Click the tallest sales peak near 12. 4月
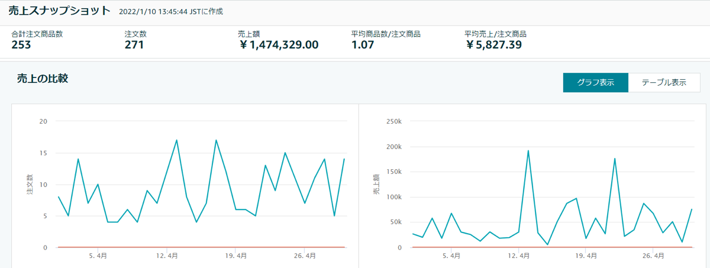Viewport: 710px width, 268px height. pyautogui.click(x=528, y=151)
